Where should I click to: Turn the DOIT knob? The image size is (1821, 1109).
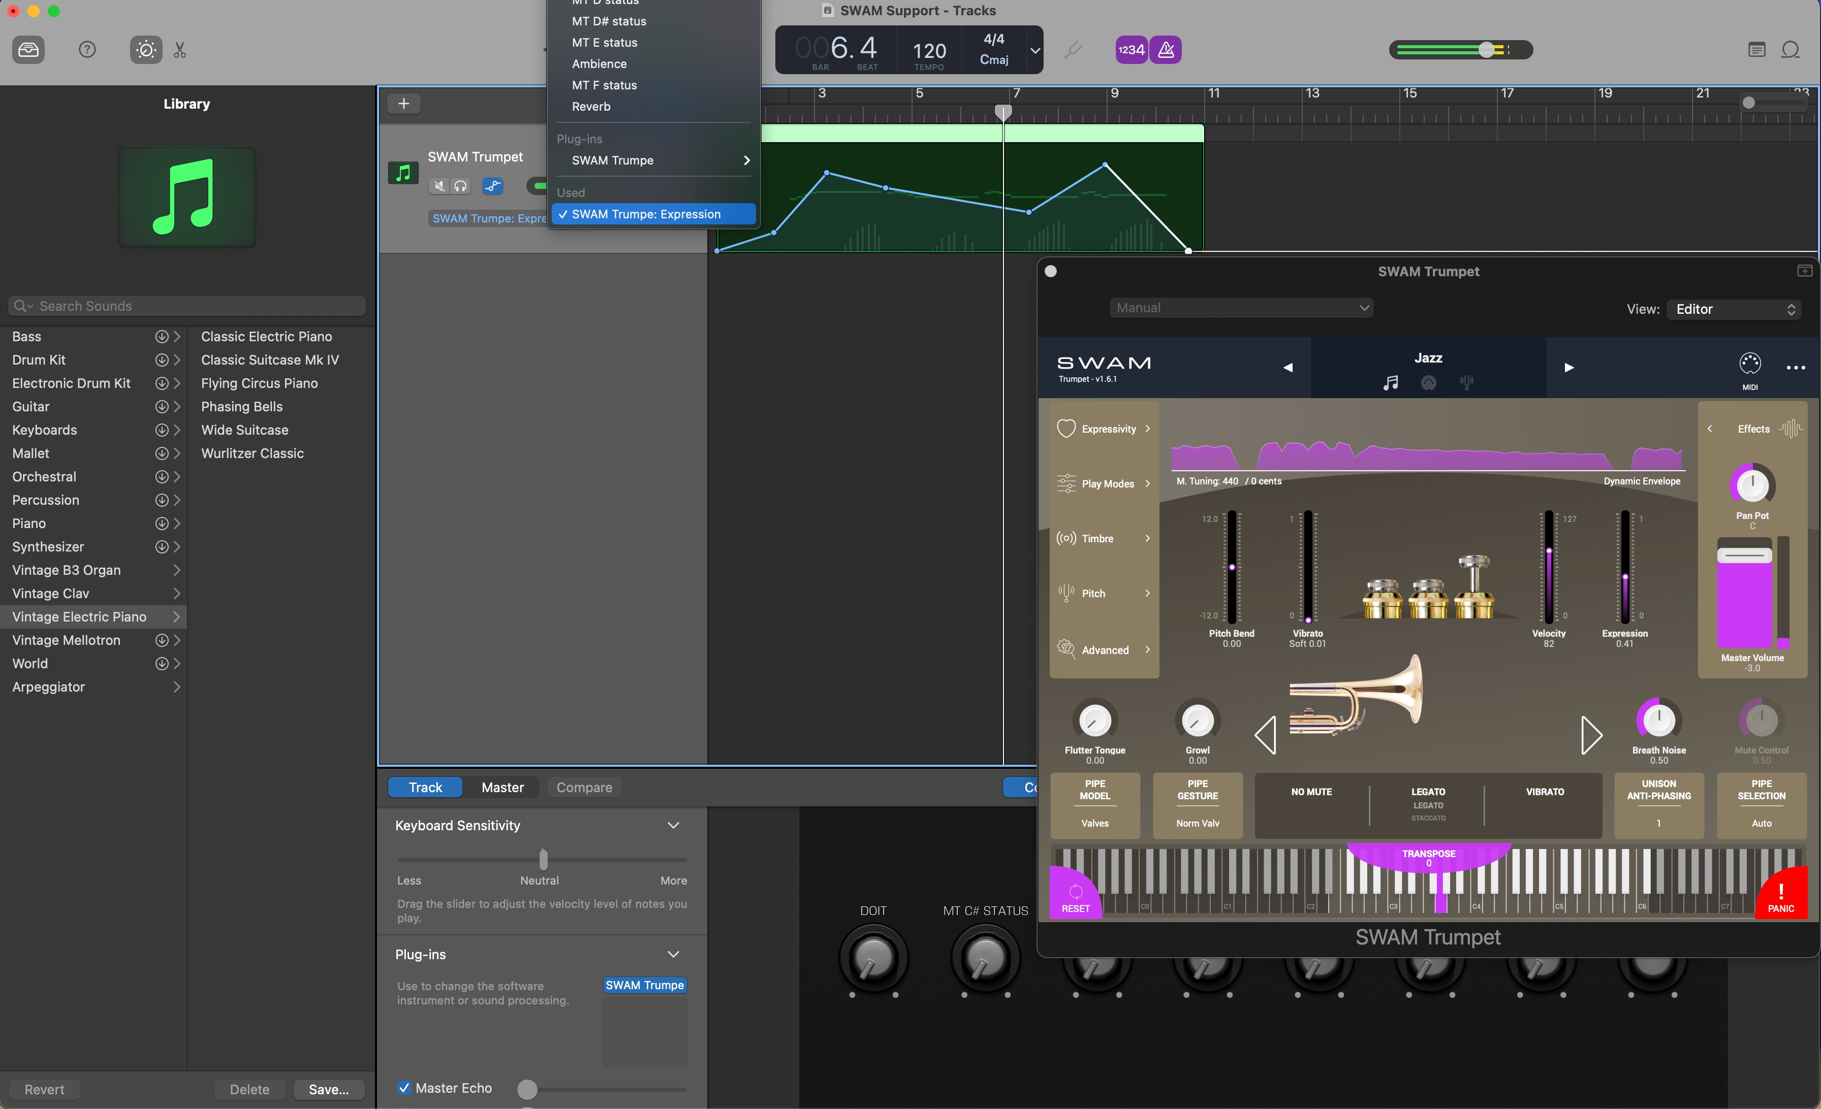pos(873,958)
